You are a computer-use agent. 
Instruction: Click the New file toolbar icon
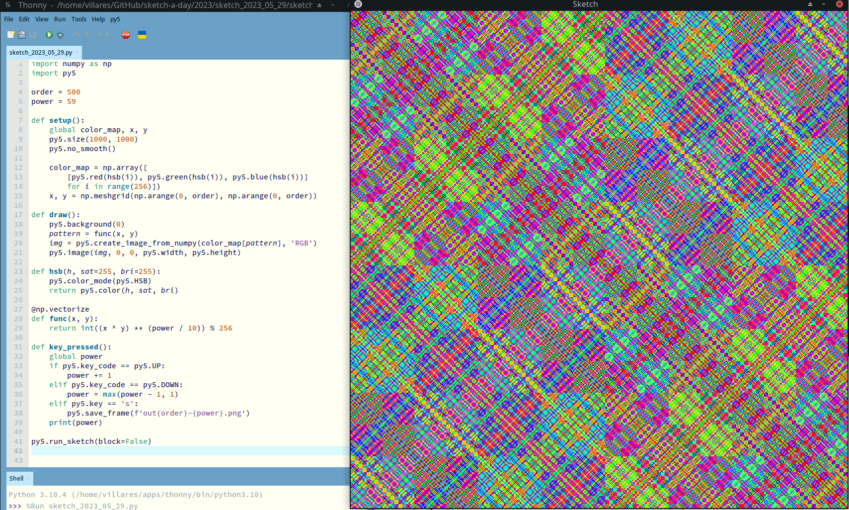(x=10, y=35)
